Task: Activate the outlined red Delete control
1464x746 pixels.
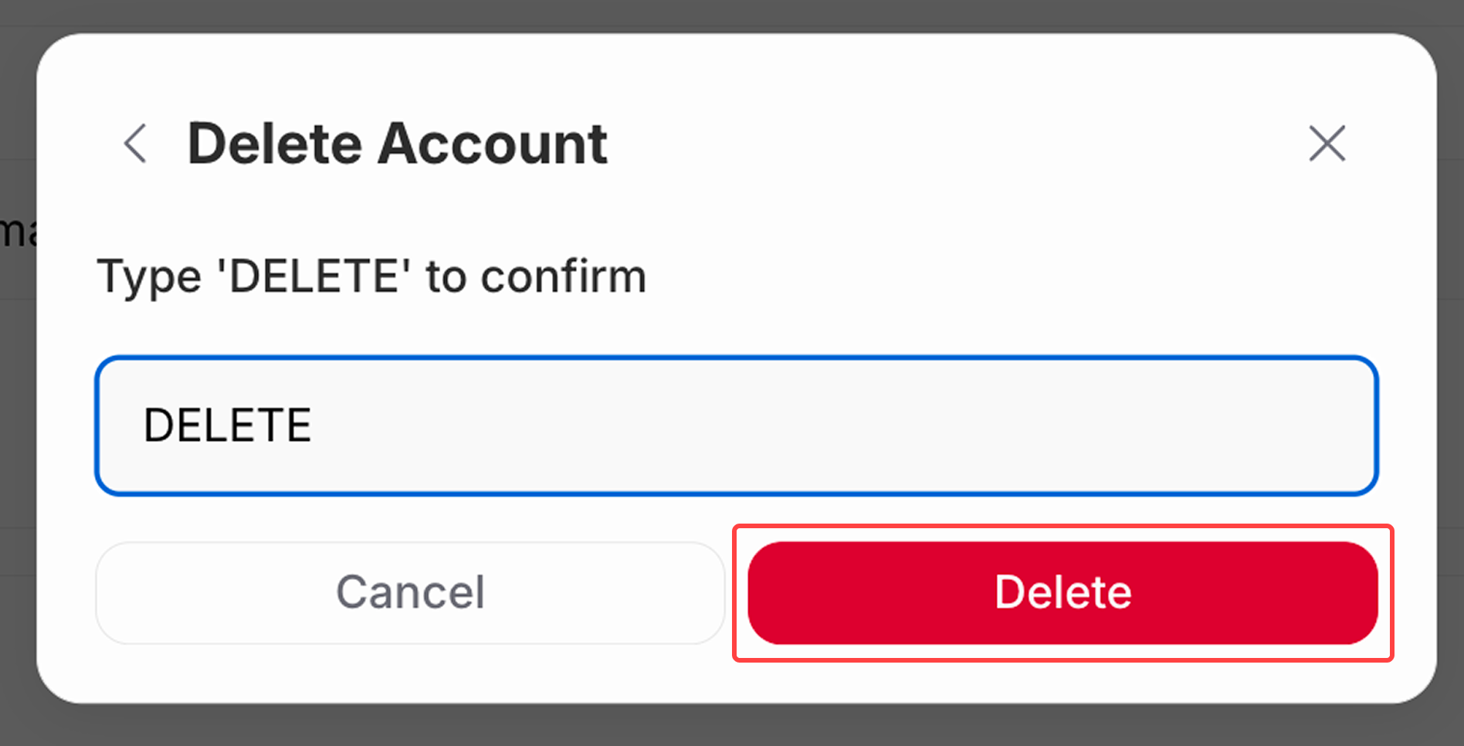Action: 1062,592
